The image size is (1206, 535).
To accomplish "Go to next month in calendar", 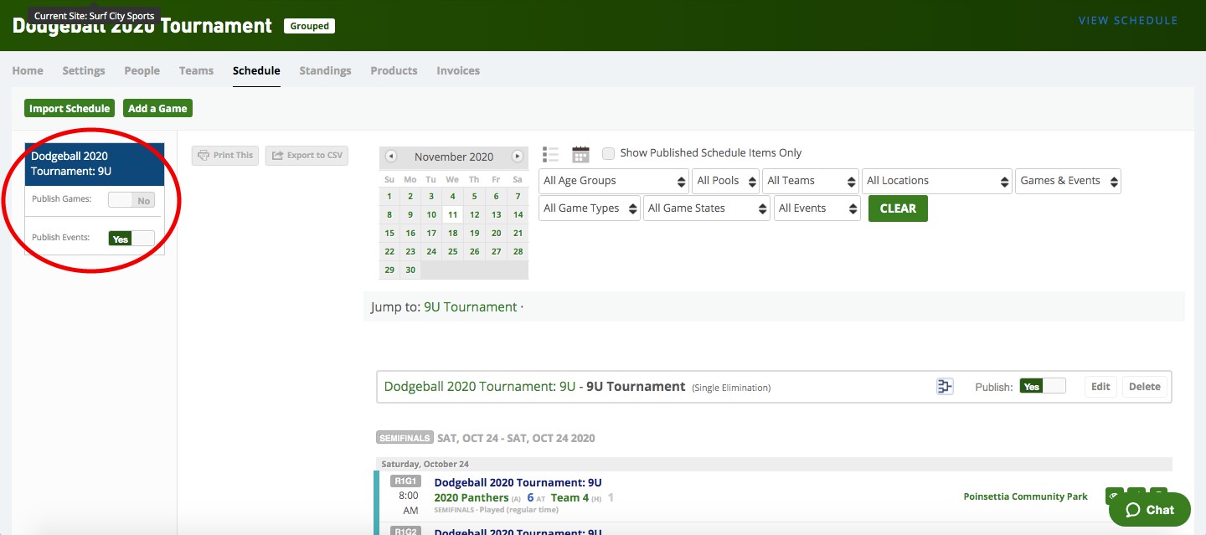I will point(518,157).
